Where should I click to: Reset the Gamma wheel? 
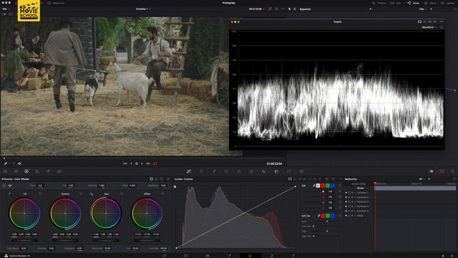point(81,193)
